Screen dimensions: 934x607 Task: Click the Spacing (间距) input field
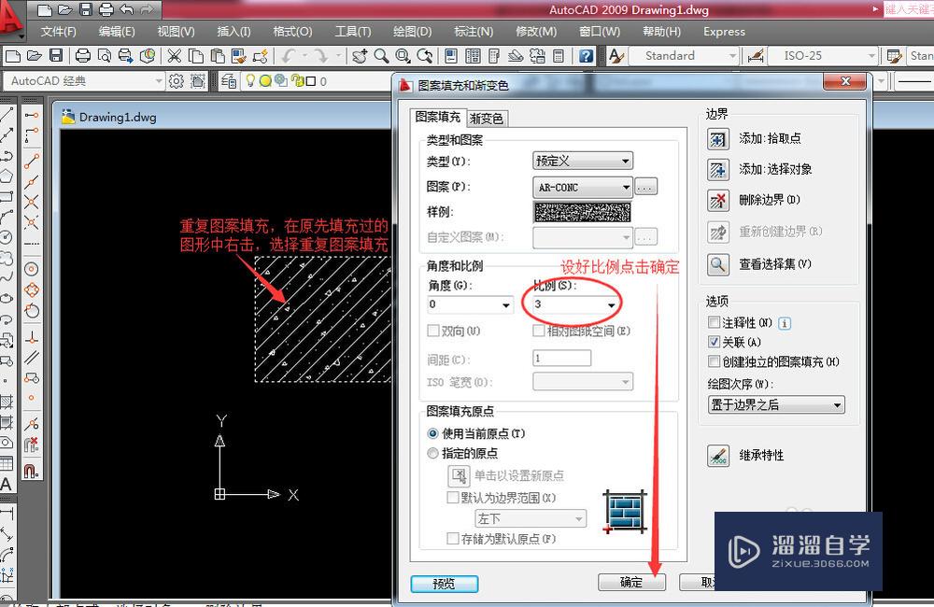[x=561, y=359]
